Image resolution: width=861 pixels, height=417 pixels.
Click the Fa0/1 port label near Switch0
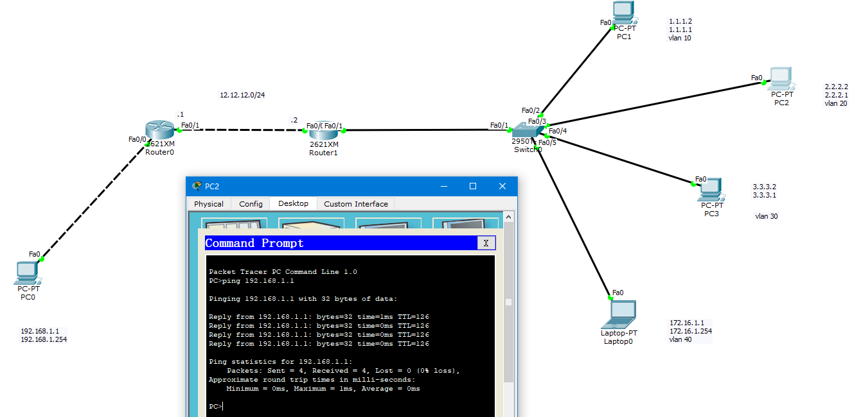point(499,125)
